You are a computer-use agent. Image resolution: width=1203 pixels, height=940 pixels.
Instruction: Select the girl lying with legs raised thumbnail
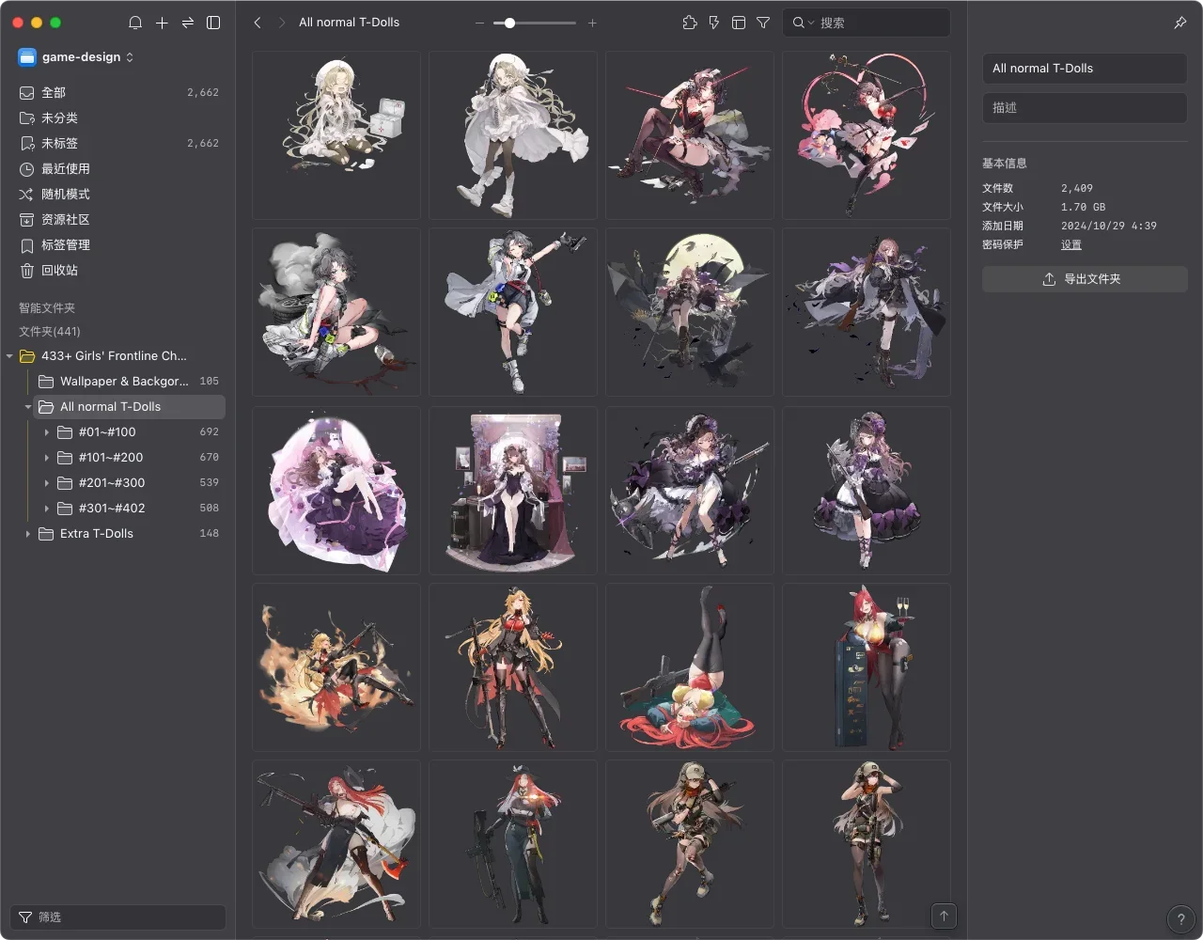tap(690, 667)
